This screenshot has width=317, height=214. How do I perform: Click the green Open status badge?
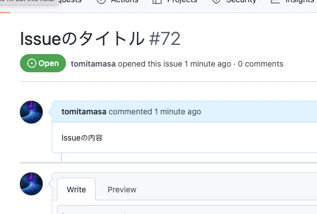(x=43, y=63)
